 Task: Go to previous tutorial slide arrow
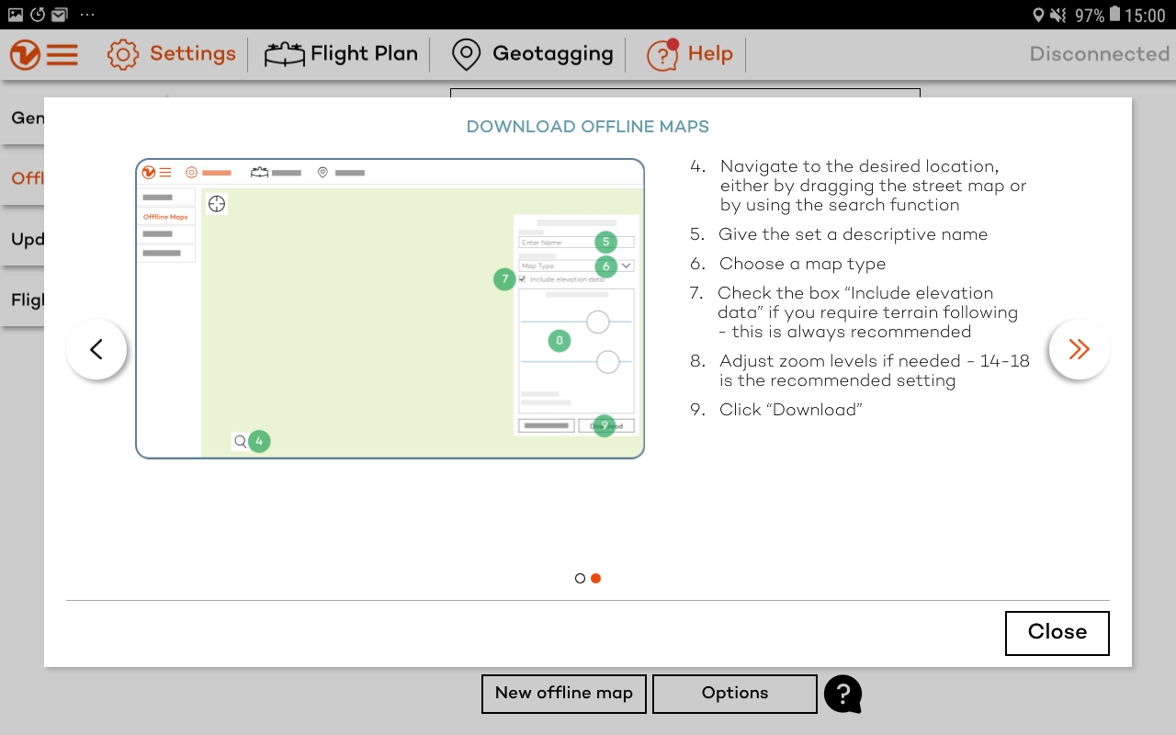click(96, 349)
